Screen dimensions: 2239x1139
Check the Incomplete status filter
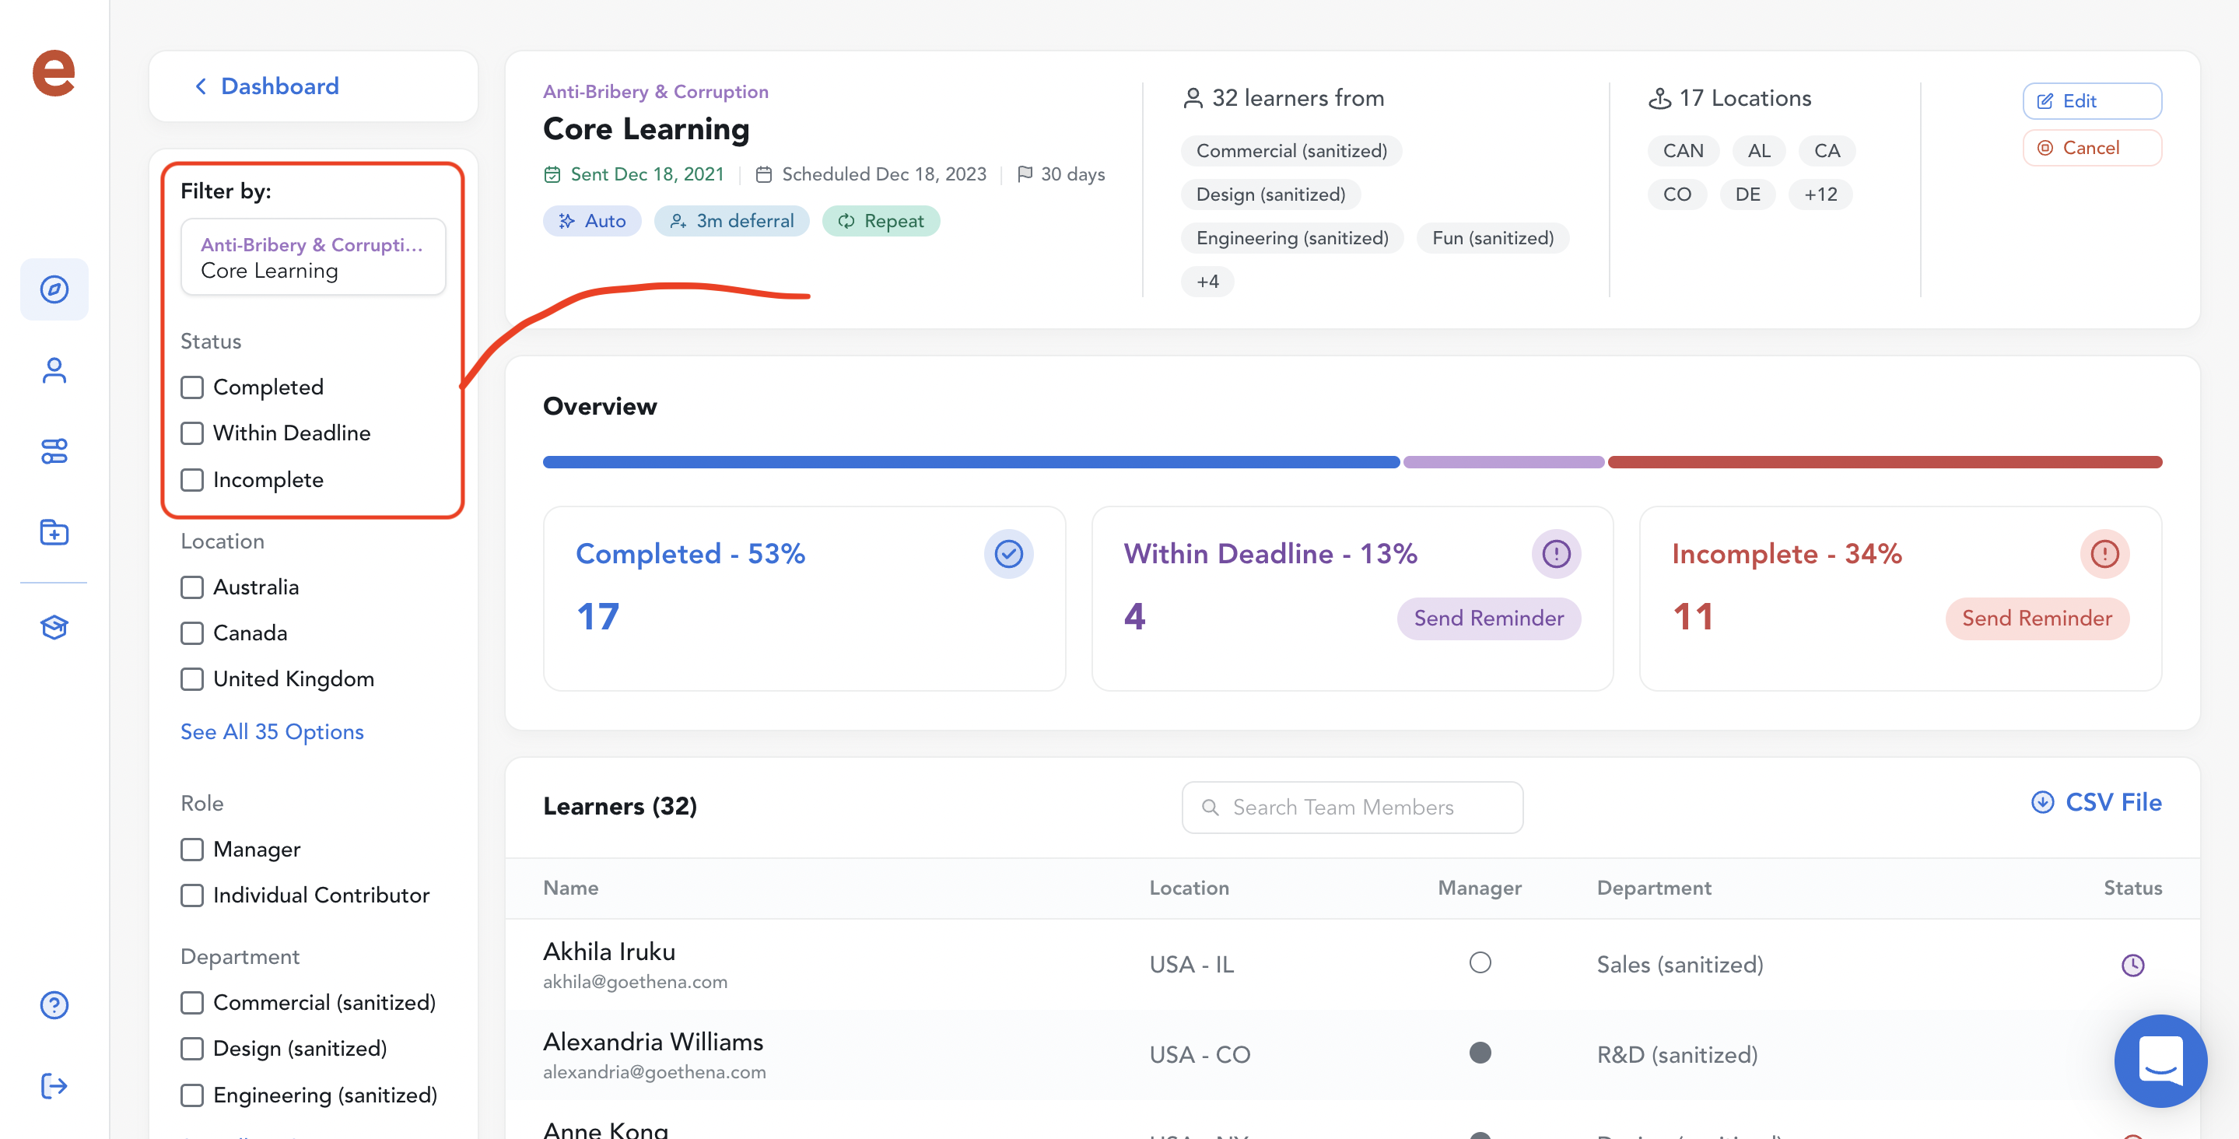pyautogui.click(x=191, y=480)
